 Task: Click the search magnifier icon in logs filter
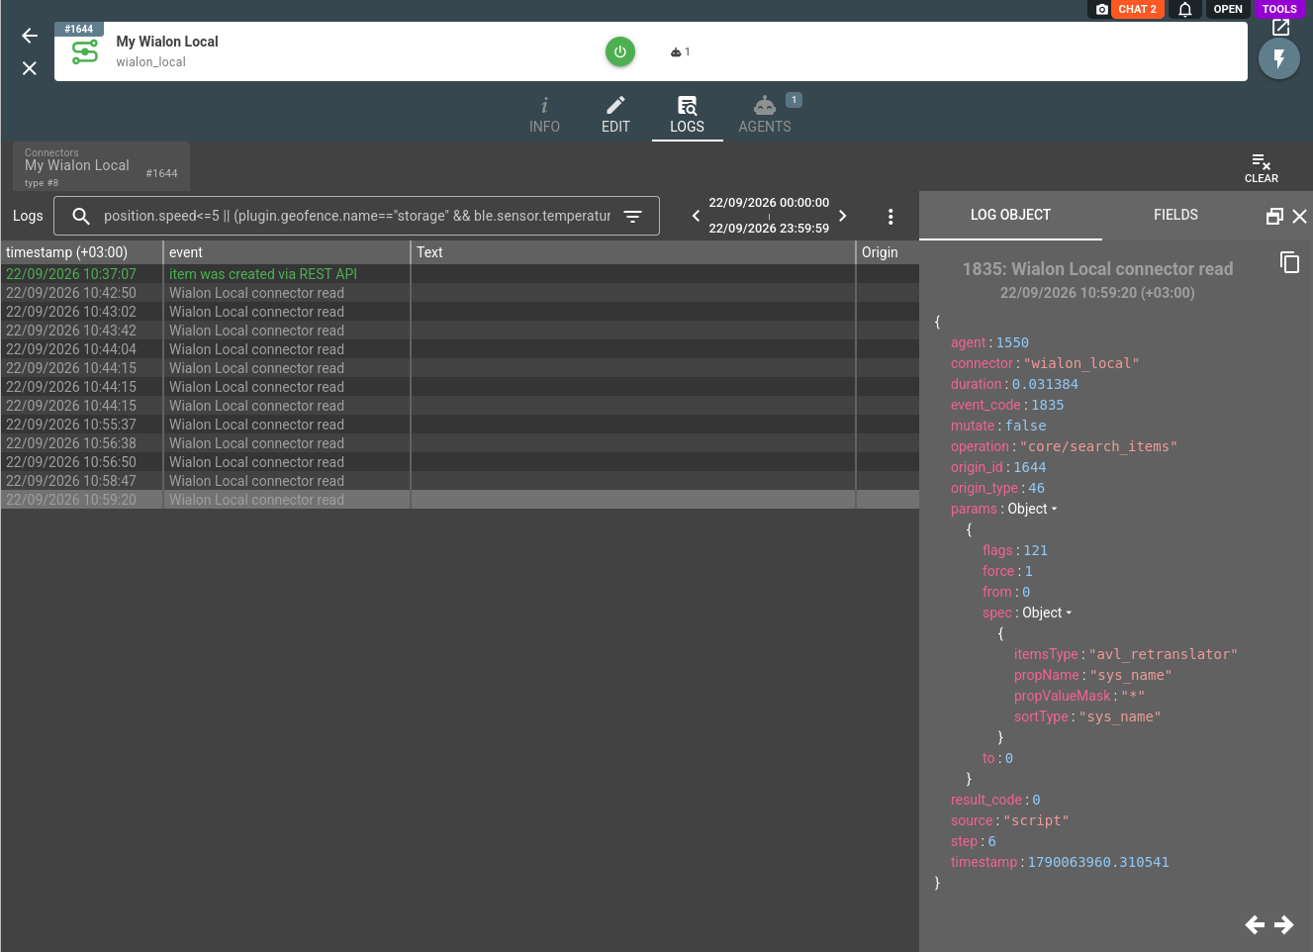[81, 216]
